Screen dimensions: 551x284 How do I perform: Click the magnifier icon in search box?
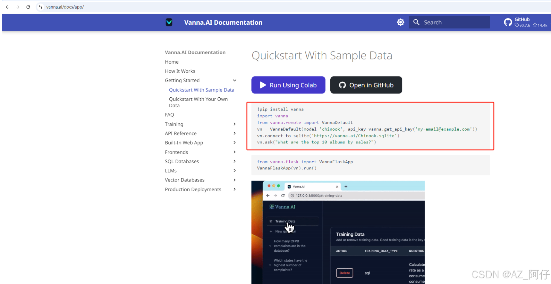click(x=416, y=22)
